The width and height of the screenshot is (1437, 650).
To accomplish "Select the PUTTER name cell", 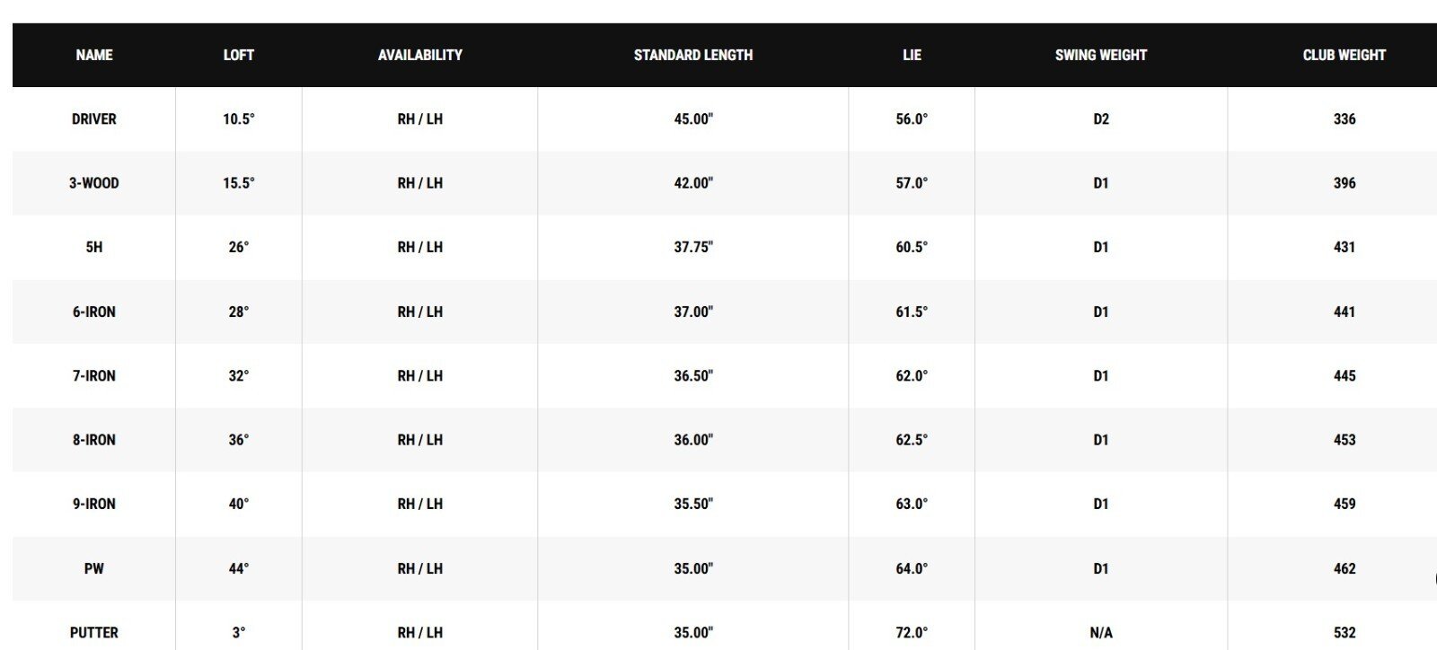I will pyautogui.click(x=94, y=632).
